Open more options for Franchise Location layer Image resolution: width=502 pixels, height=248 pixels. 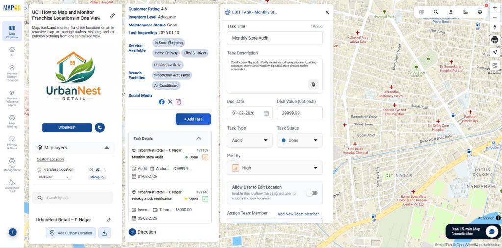click(104, 170)
